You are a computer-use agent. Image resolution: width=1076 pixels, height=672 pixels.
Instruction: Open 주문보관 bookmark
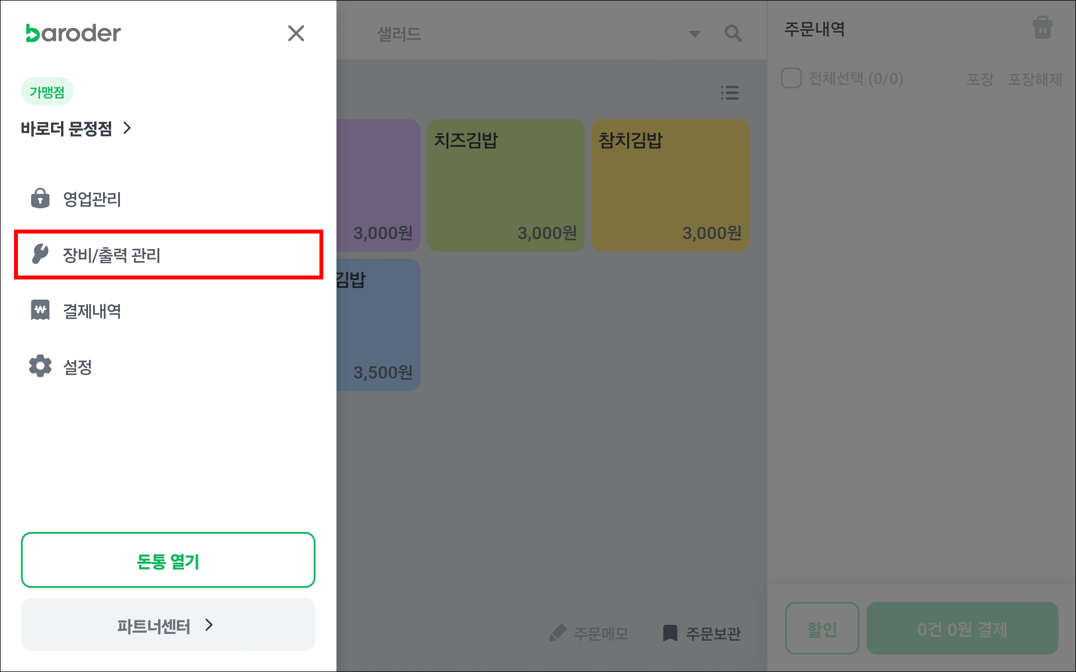coord(702,633)
